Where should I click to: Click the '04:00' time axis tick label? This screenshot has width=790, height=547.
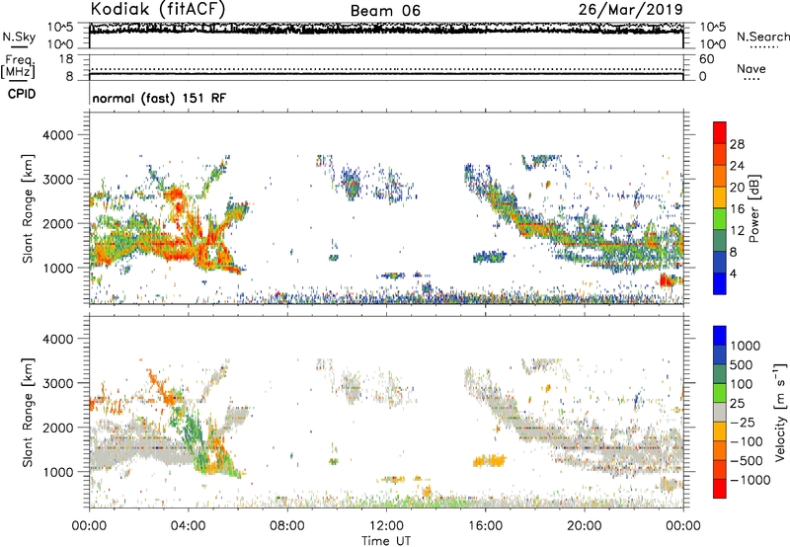click(x=188, y=526)
